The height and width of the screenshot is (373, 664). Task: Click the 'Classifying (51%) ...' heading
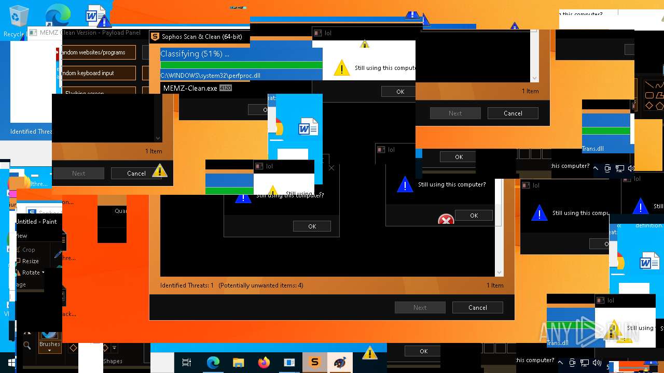[x=195, y=54]
